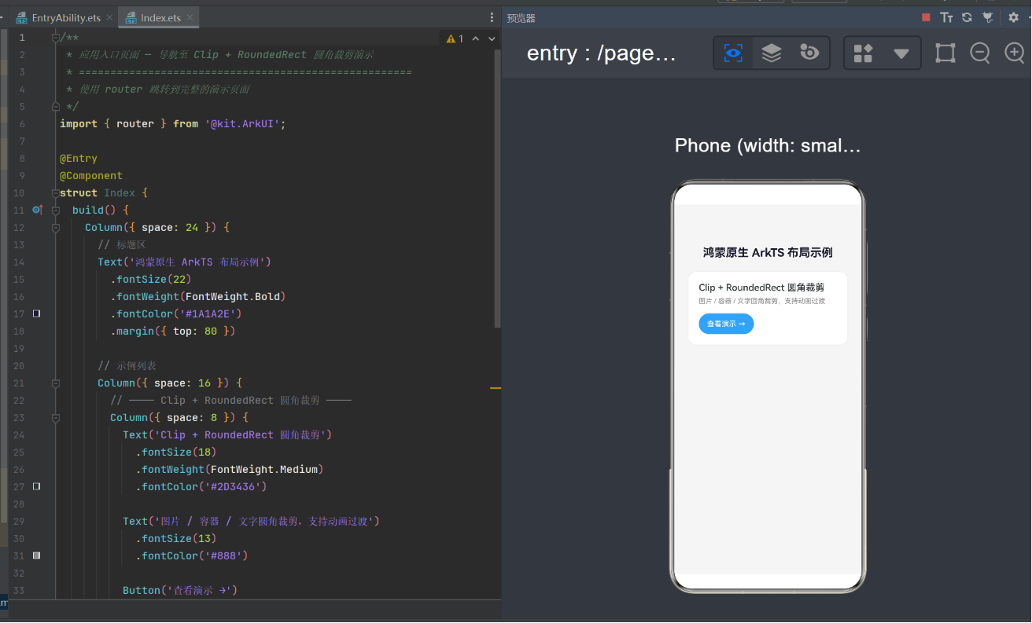1032x623 pixels.
Task: Stop the previewer with the red square
Action: pos(926,17)
